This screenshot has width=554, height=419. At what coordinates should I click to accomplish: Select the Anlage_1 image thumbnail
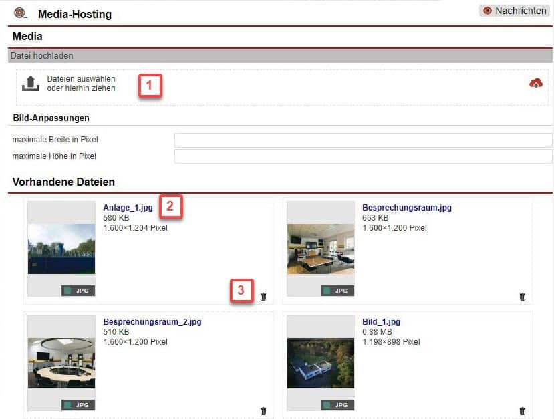click(x=61, y=249)
